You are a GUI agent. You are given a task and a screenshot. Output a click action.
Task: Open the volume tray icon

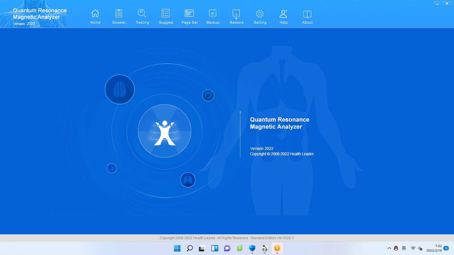(x=420, y=248)
